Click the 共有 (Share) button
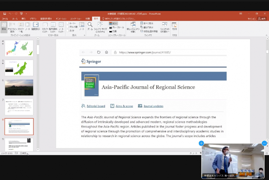269x180 pixels. pyautogui.click(x=262, y=19)
